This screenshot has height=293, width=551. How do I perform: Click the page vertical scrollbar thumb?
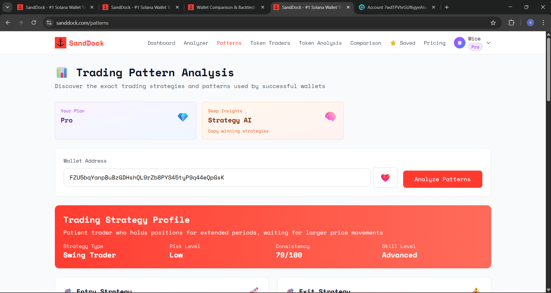(x=548, y=69)
